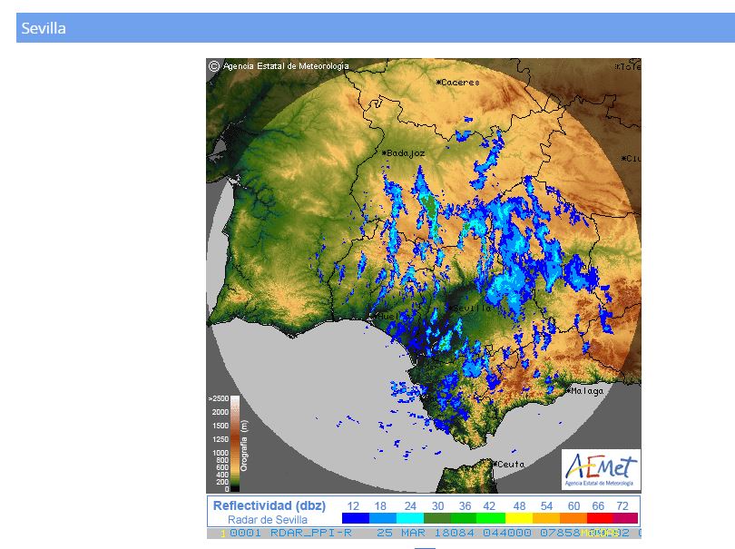Click the yellow 48 dbz legend swatch

(x=518, y=519)
